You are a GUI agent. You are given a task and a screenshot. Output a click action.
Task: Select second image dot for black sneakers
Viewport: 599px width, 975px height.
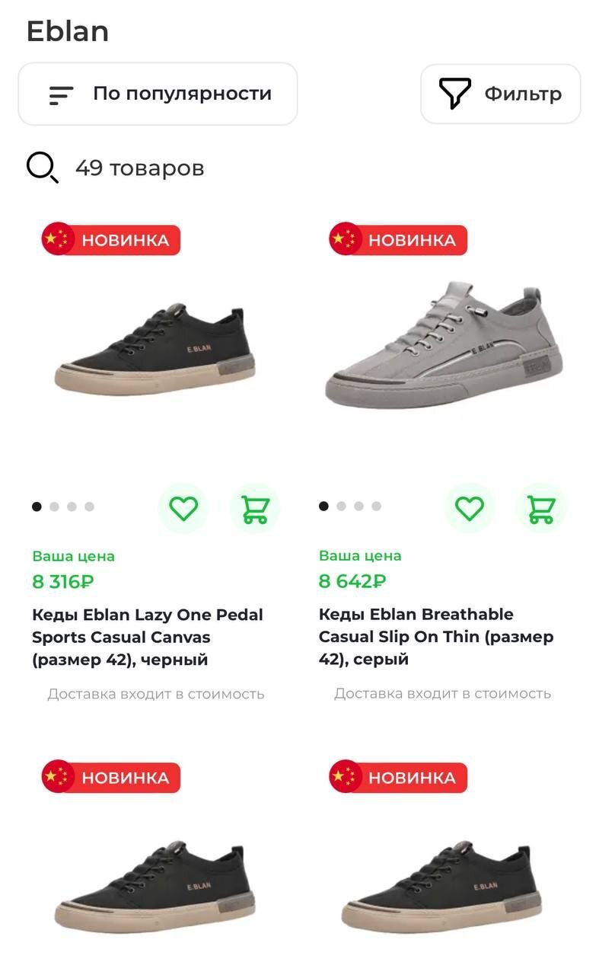[x=54, y=507]
